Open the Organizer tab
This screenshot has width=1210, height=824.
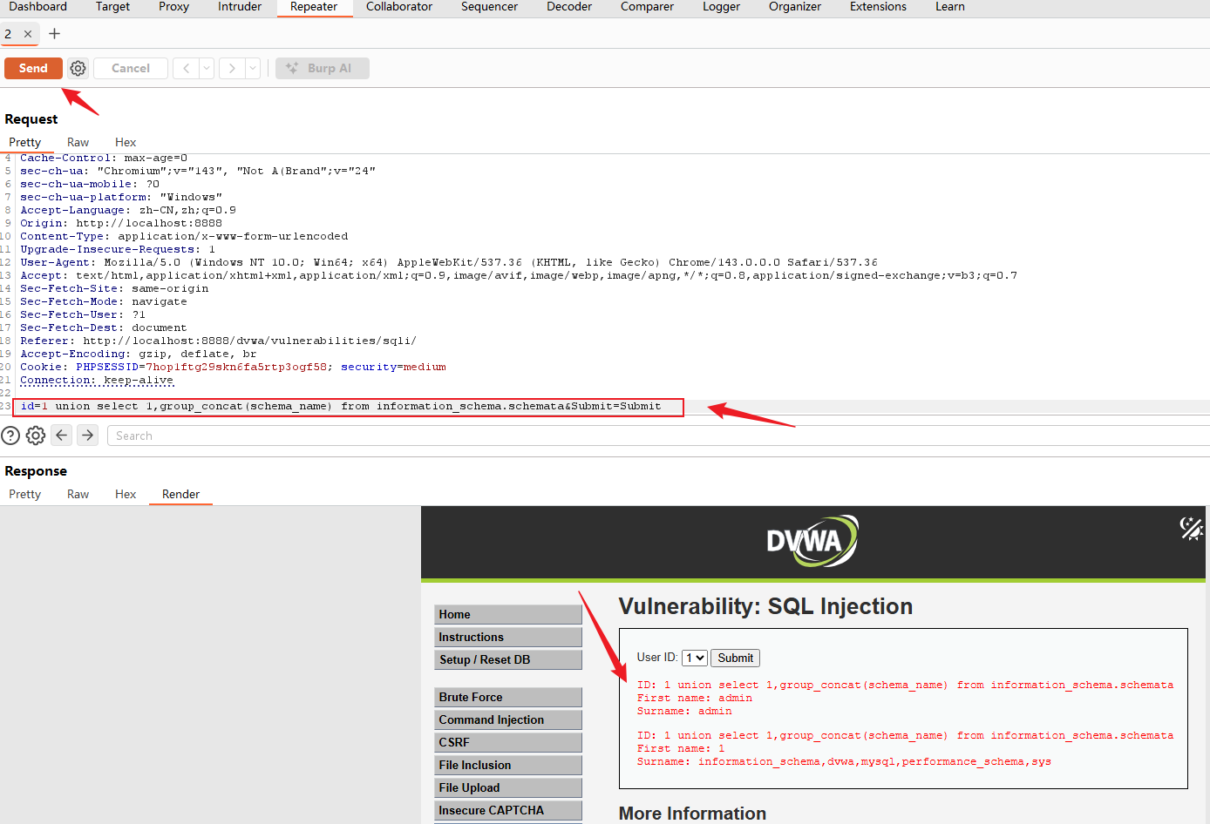tap(795, 7)
